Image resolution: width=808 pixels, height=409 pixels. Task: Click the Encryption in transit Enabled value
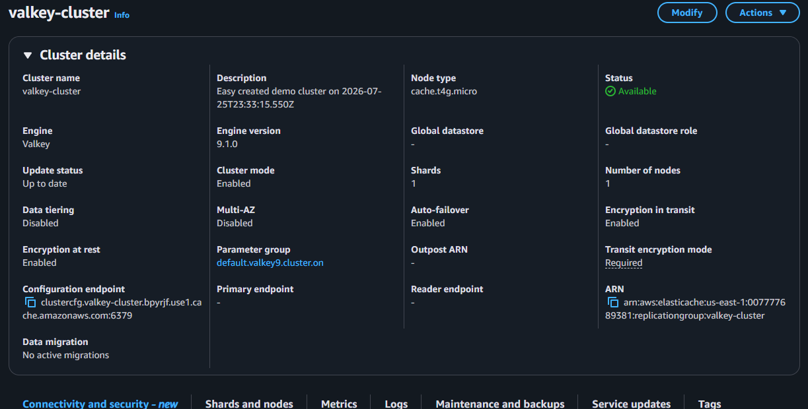(x=622, y=223)
